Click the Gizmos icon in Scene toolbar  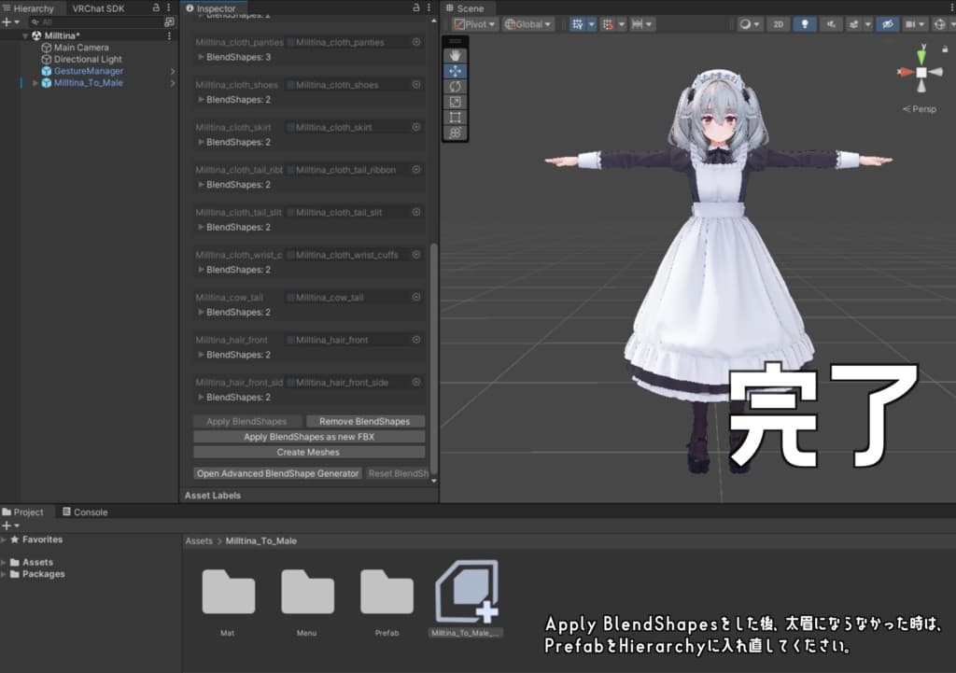point(939,23)
